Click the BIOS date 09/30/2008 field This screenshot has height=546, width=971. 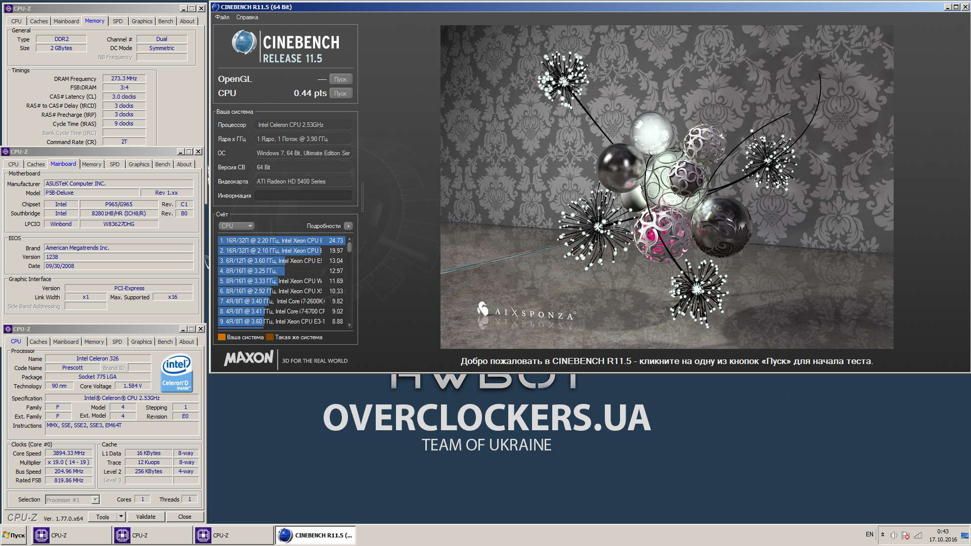pos(119,266)
